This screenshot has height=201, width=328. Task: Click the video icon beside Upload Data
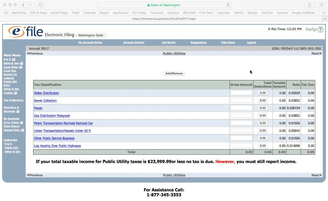[22, 130]
